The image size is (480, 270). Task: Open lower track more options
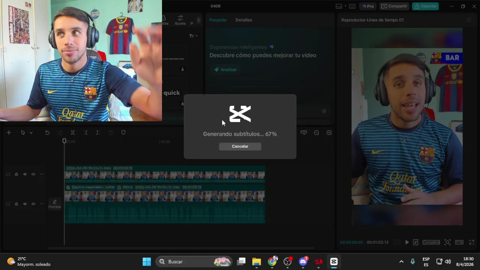coord(42,204)
